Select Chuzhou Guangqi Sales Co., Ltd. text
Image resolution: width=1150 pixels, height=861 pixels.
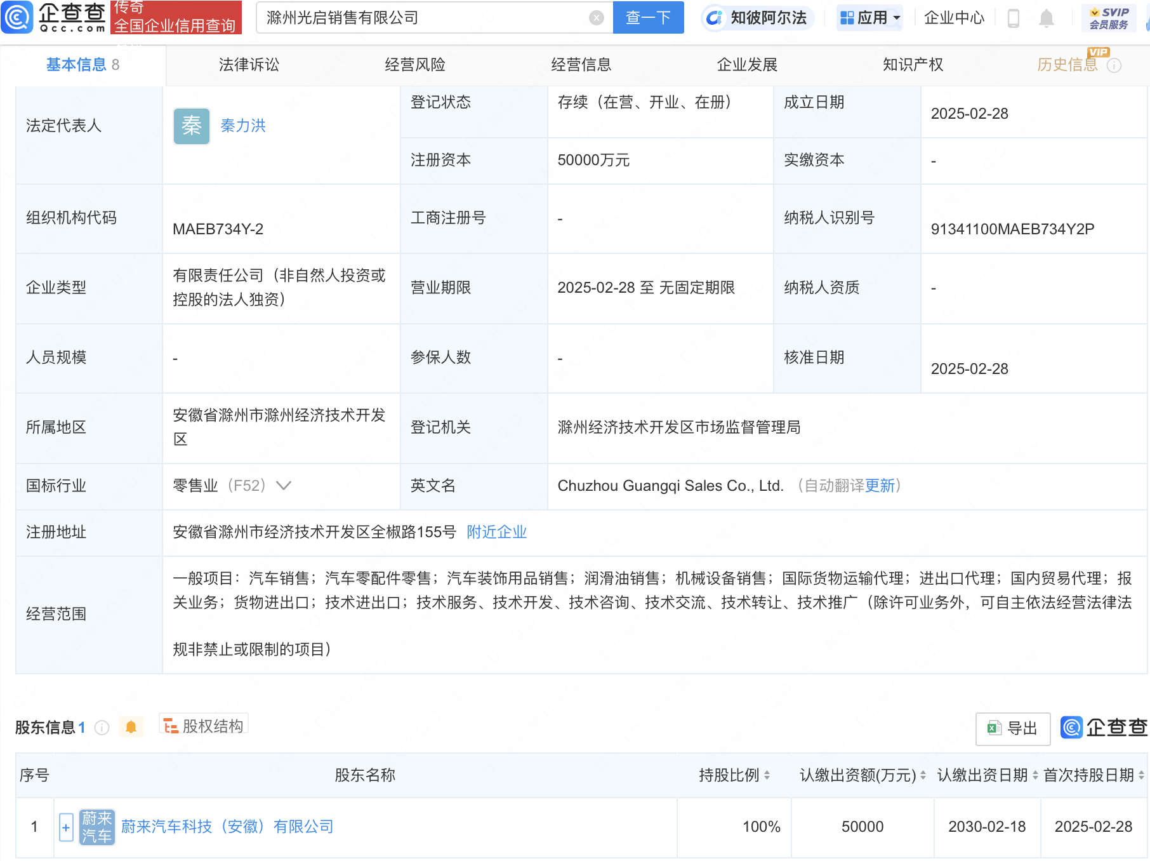(670, 486)
